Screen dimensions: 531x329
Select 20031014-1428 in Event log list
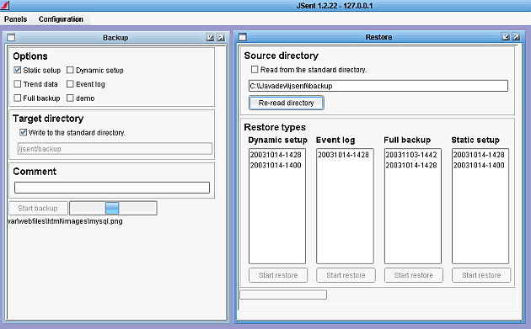tap(343, 155)
